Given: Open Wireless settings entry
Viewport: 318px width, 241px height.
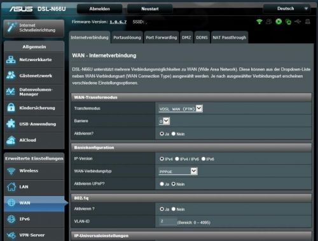Looking at the screenshot, I should pyautogui.click(x=34, y=171).
